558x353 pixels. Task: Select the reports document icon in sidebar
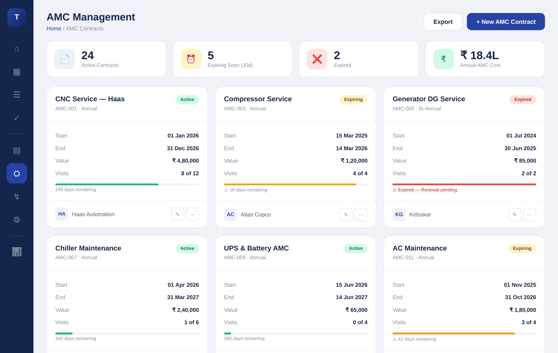point(16,151)
